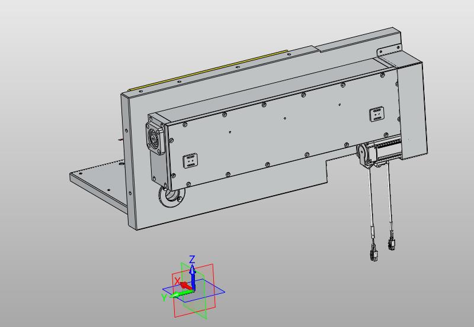Screen dimensions: 474x327
Task: Click the red X axis arrow of the triad
Action: (187, 286)
